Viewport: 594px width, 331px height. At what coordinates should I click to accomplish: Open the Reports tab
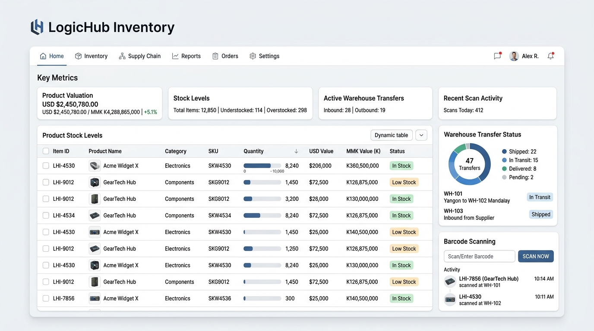point(186,56)
